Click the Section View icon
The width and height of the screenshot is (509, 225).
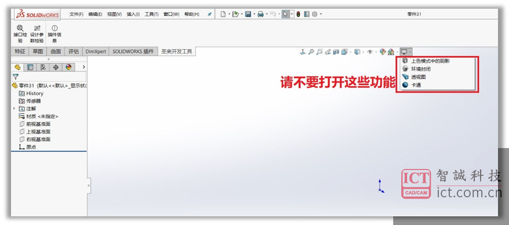click(336, 51)
